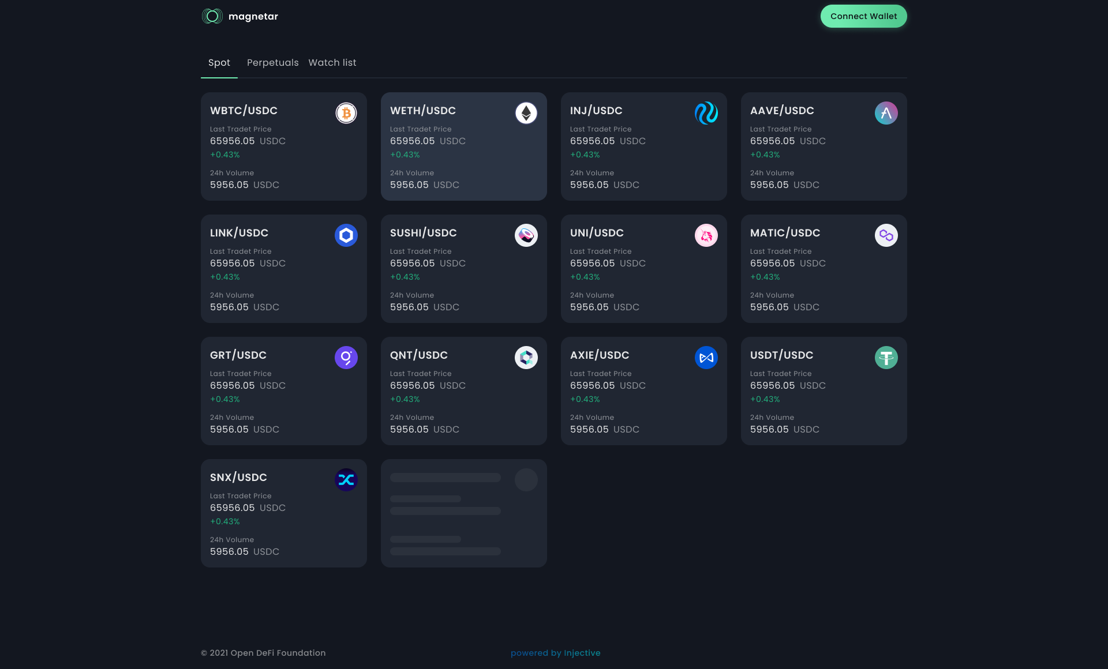Open the Watch list tab
Image resolution: width=1108 pixels, height=669 pixels.
(x=332, y=62)
